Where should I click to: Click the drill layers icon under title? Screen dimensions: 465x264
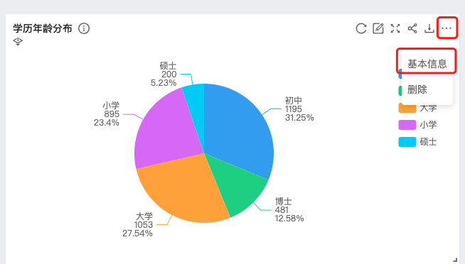coord(18,41)
